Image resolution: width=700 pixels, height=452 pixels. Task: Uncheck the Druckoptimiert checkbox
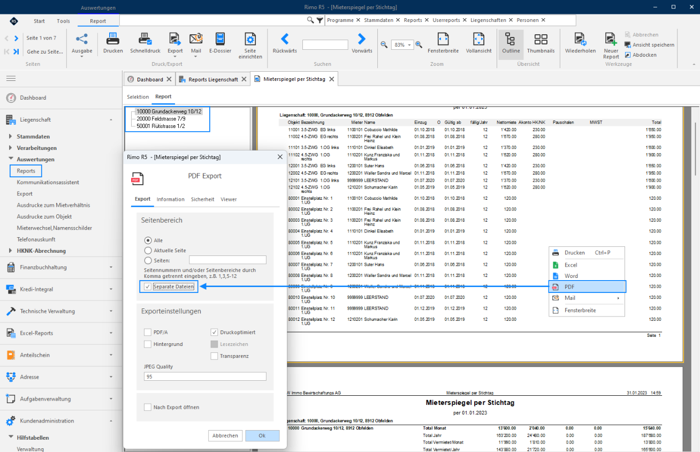pyautogui.click(x=214, y=332)
